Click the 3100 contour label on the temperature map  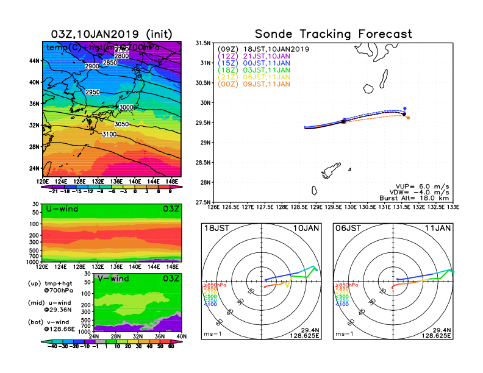point(109,134)
